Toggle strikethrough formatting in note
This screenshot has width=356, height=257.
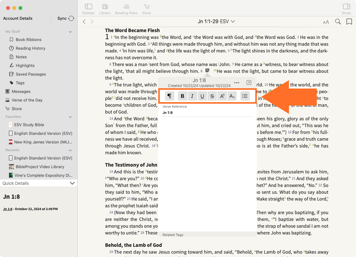[x=212, y=96]
